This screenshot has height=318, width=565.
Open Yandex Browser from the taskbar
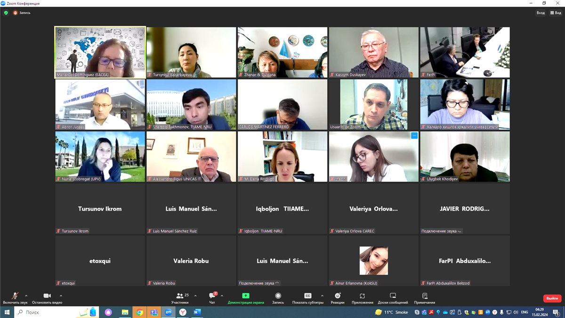click(x=183, y=312)
